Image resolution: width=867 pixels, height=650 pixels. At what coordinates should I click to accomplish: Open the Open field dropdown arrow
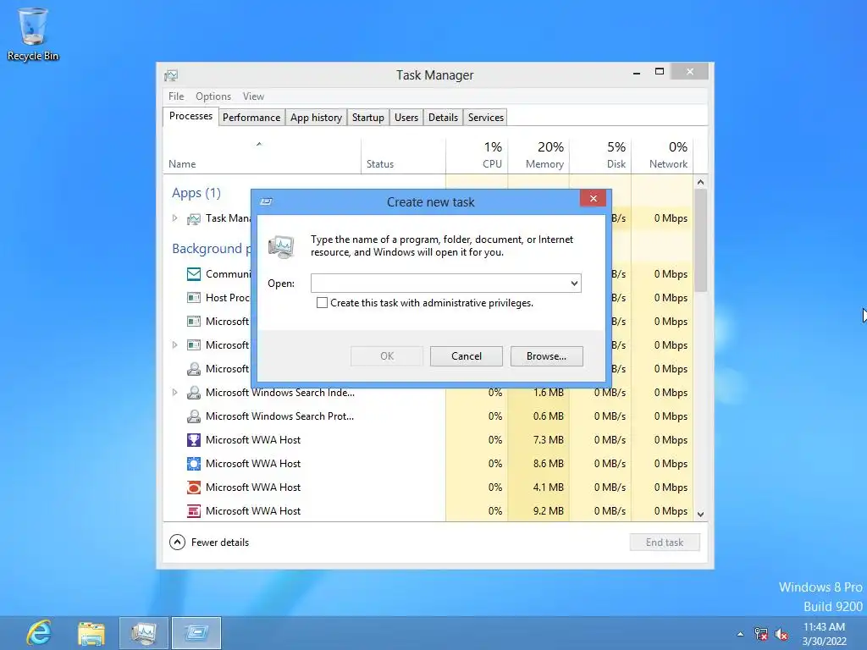[575, 284]
